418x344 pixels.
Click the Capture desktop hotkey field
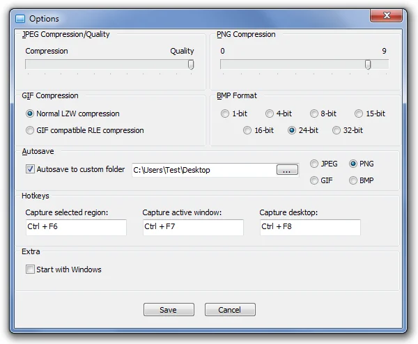click(x=310, y=227)
